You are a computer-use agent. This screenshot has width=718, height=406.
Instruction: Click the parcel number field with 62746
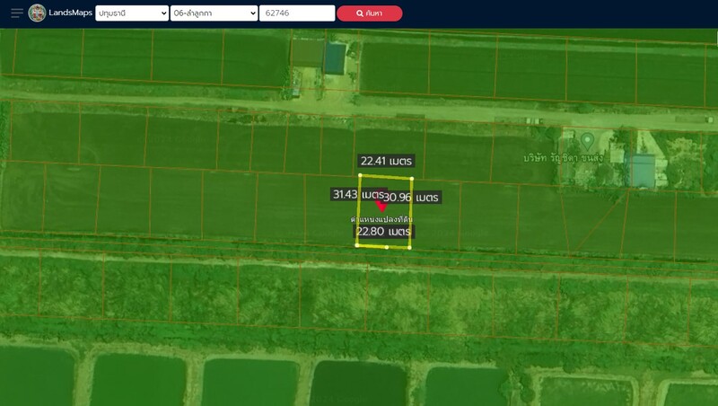[297, 13]
